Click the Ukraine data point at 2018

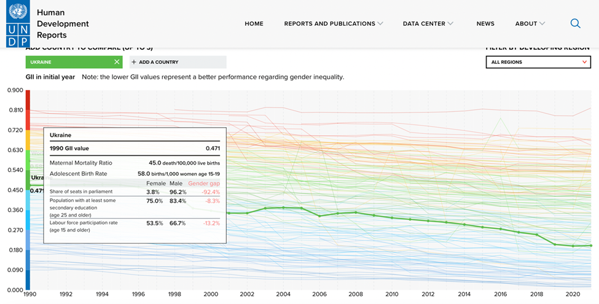tap(537, 235)
